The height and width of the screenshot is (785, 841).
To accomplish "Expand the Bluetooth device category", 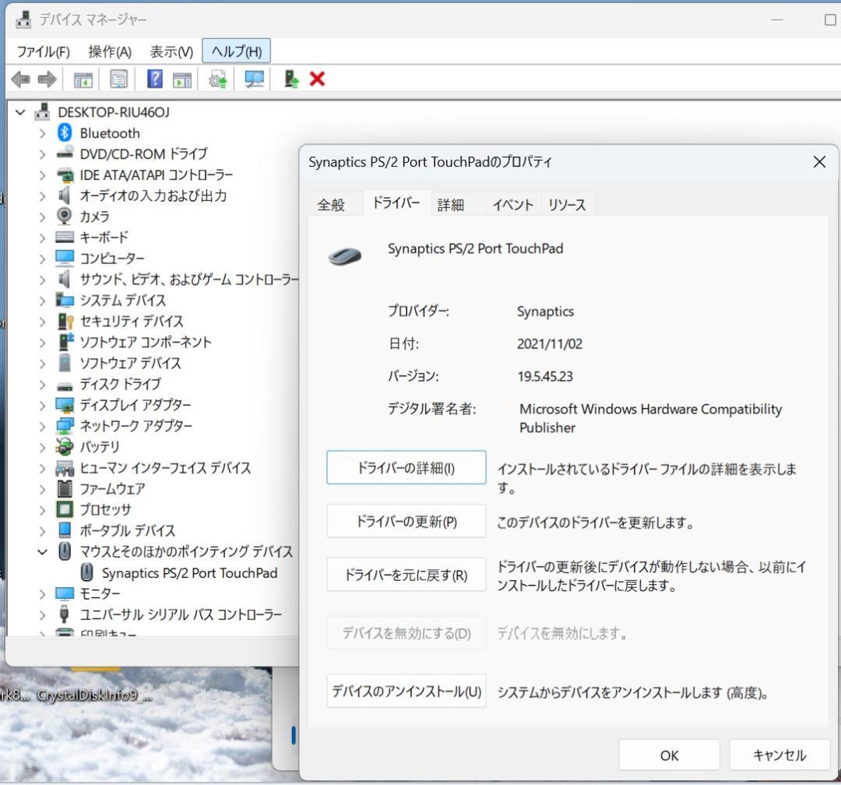I will [42, 133].
